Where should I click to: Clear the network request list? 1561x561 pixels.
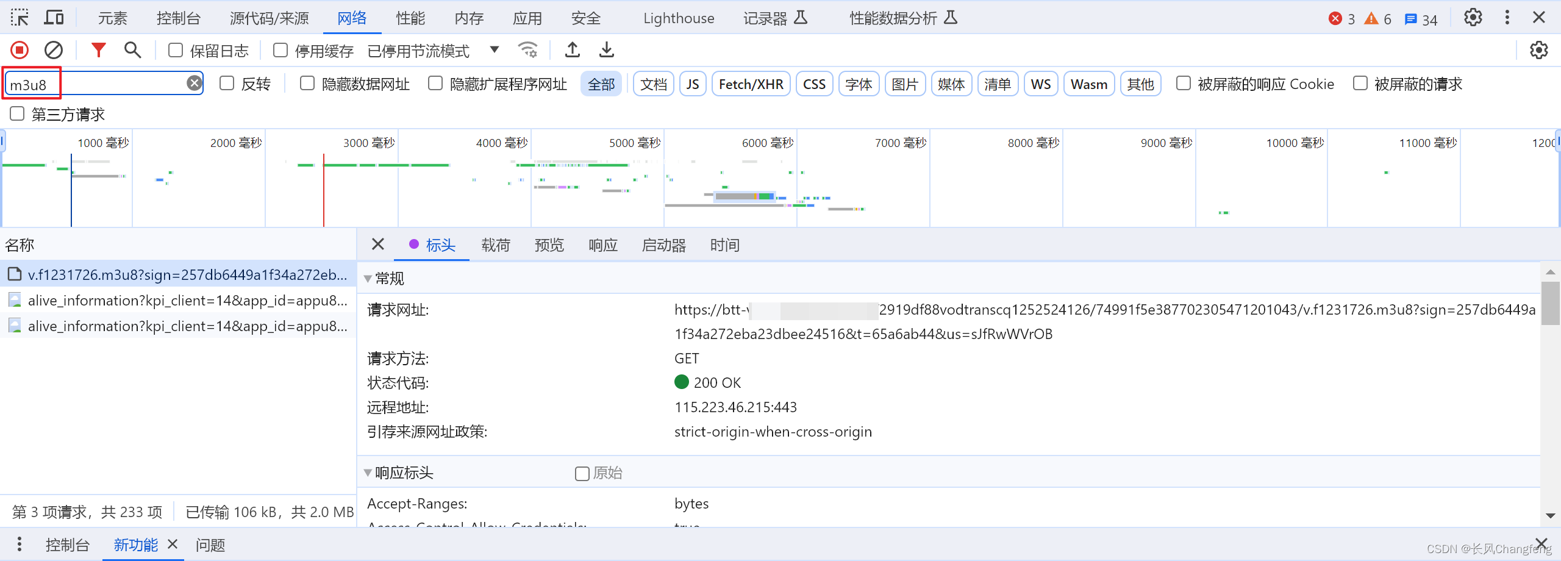pyautogui.click(x=54, y=49)
